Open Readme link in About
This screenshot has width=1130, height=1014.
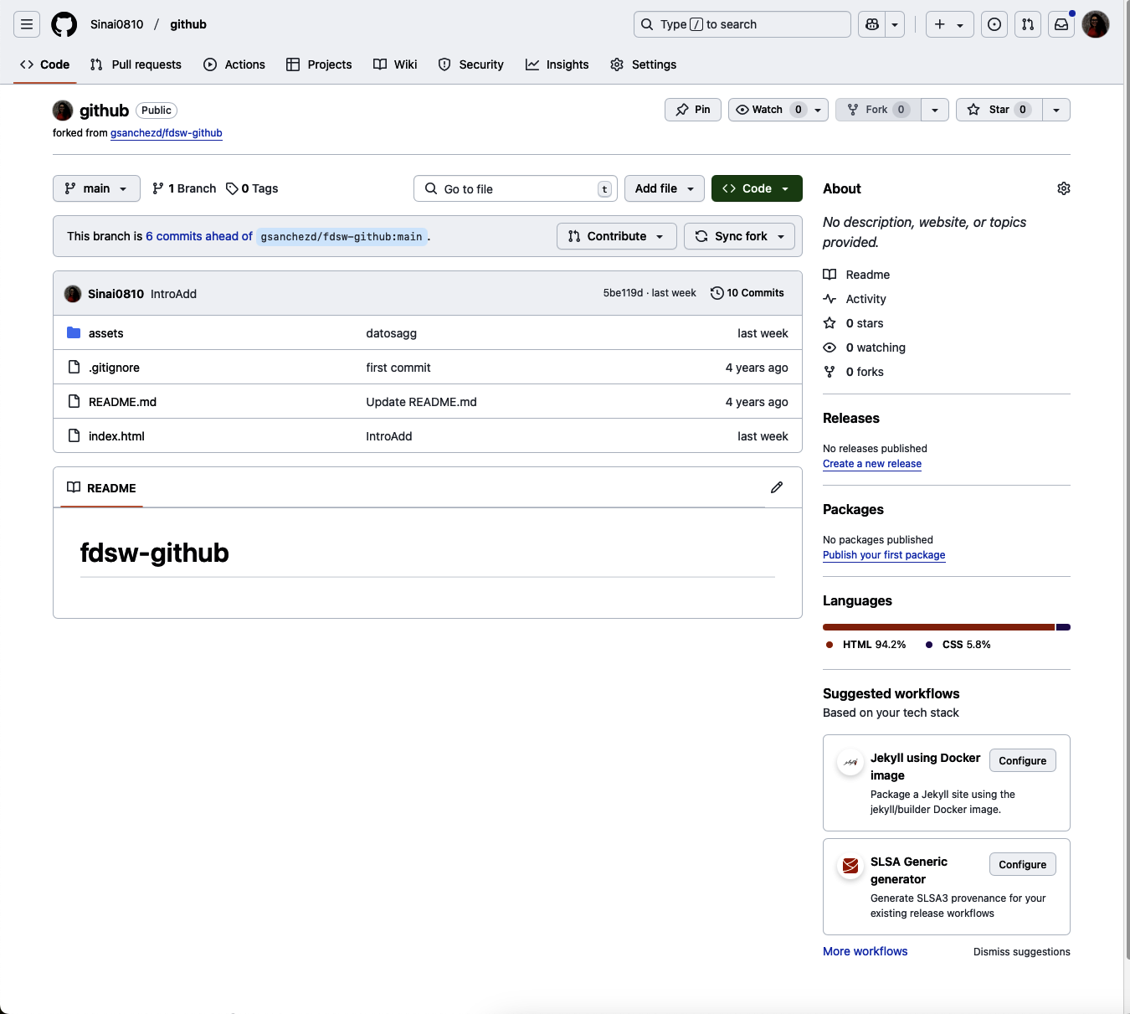[x=856, y=275]
